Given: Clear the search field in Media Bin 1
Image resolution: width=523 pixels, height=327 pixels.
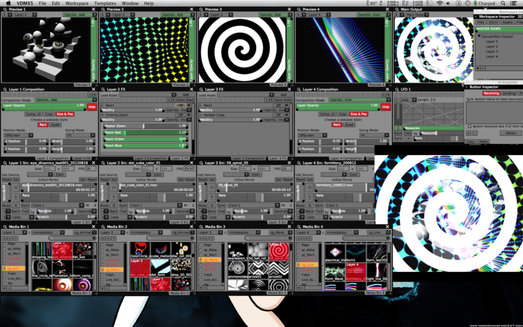Looking at the screenshot, I should pos(94,238).
